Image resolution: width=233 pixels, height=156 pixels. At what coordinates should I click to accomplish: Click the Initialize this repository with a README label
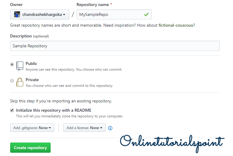click(x=54, y=110)
